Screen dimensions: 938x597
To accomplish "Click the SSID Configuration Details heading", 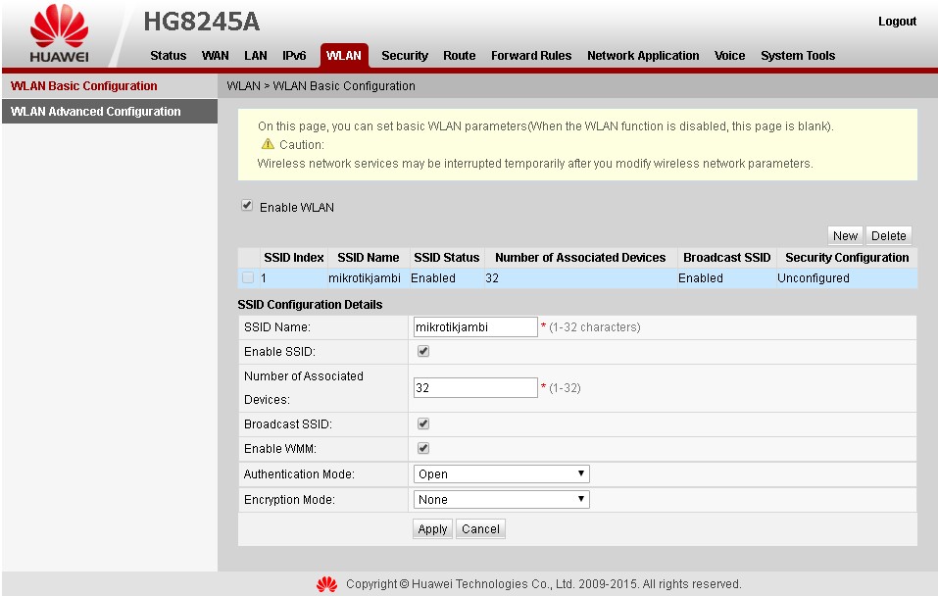I will (x=310, y=305).
